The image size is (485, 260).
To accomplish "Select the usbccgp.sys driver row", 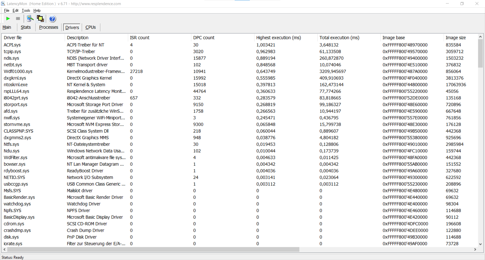I will (x=239, y=184).
